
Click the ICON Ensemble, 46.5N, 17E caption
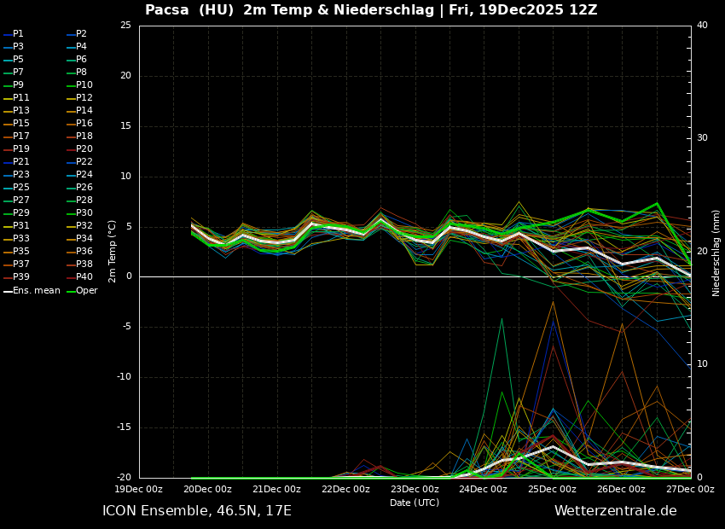pyautogui.click(x=197, y=511)
